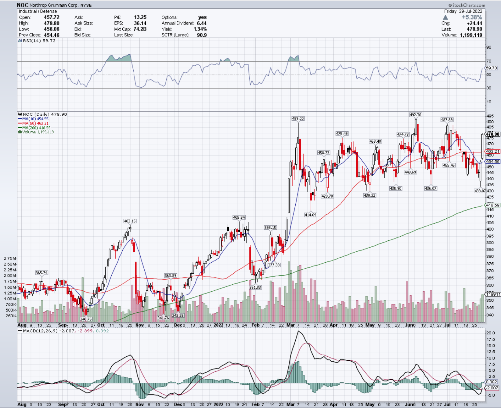Click the 433.87 recent low annotation
The height and width of the screenshot is (408, 501).
pos(480,191)
